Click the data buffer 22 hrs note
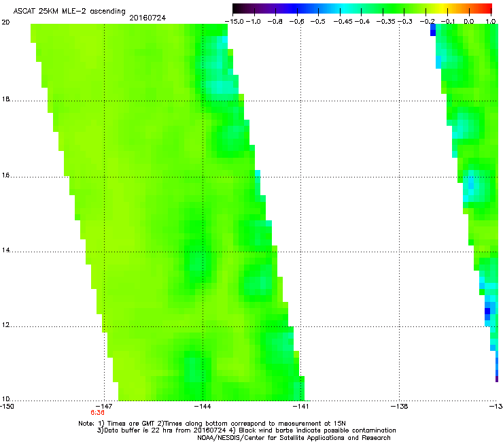The image size is (503, 442). (162, 430)
